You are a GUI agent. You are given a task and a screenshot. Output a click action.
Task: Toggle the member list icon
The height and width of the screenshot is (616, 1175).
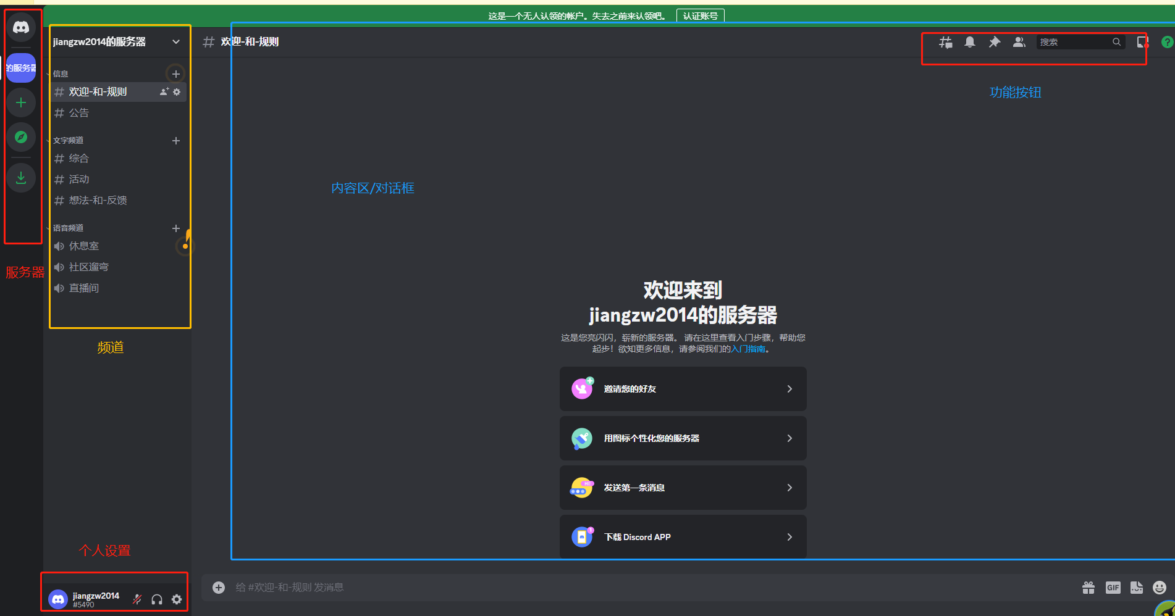point(1019,42)
